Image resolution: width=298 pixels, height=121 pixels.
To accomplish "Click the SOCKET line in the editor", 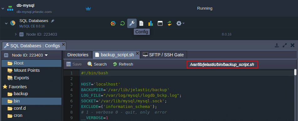I will pos(124,101).
